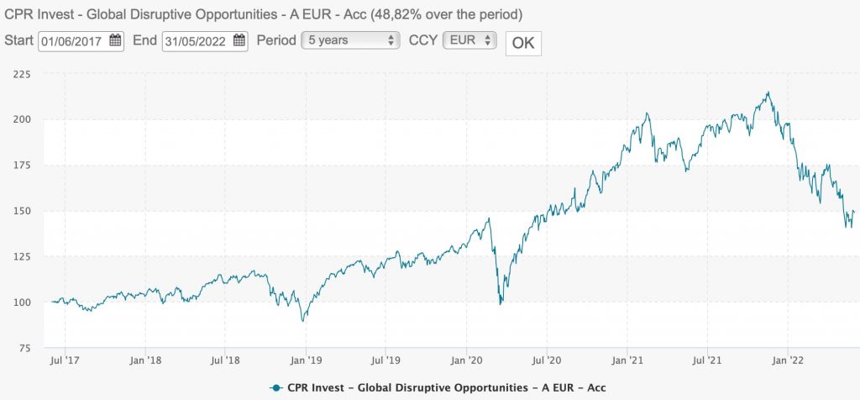Expand the Period dropdown showing 5 years
Viewport: 860px width, 400px height.
coord(351,40)
